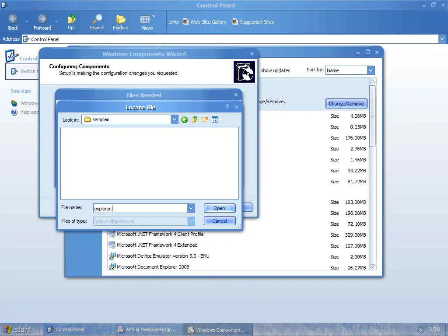The width and height of the screenshot is (448, 336).
Task: Click the .NET Framework 4 Extended icon
Action: (x=112, y=245)
